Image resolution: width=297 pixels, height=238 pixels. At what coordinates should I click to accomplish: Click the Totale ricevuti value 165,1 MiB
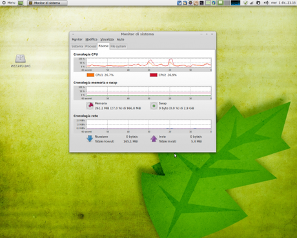coord(130,142)
